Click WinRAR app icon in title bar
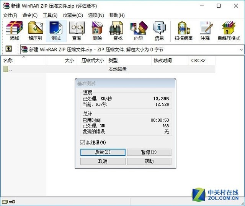 click(6, 6)
